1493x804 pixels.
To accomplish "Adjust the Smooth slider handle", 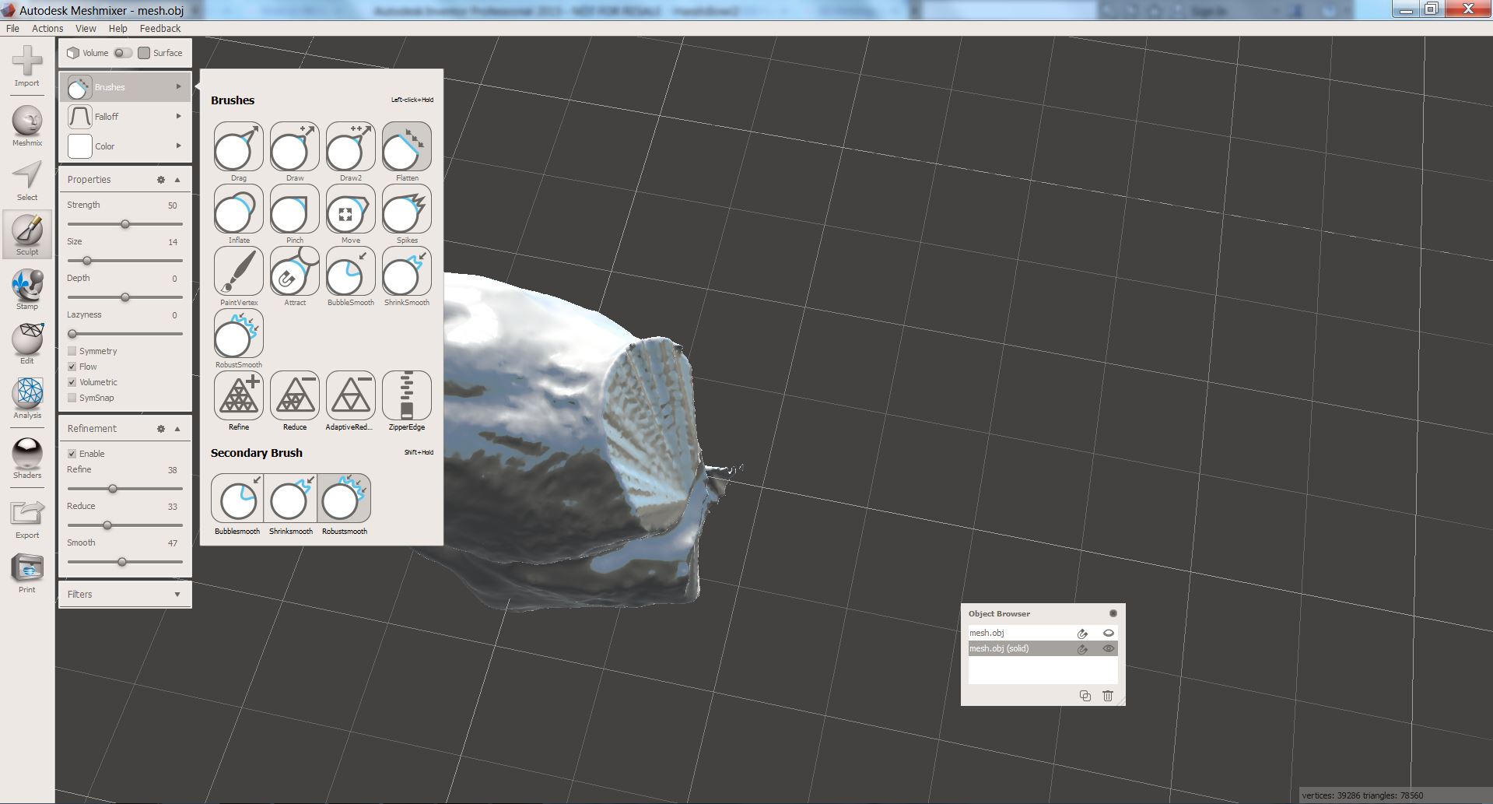I will [122, 562].
